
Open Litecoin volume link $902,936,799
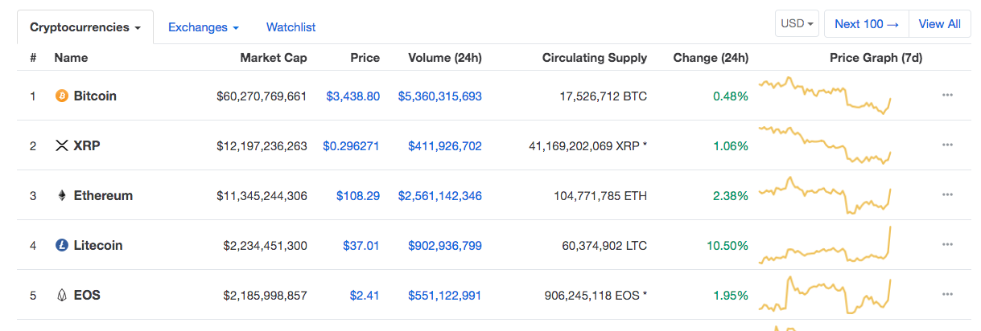point(445,245)
